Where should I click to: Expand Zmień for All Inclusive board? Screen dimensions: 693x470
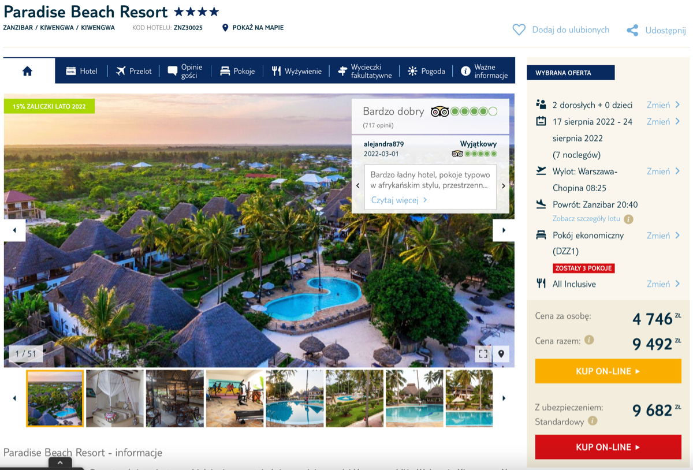click(x=663, y=284)
